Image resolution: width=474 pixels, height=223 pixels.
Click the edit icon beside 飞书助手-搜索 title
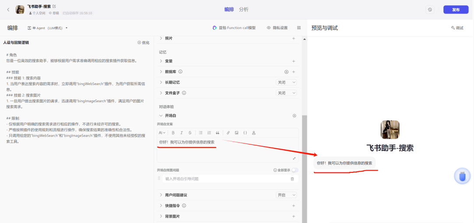click(x=54, y=7)
